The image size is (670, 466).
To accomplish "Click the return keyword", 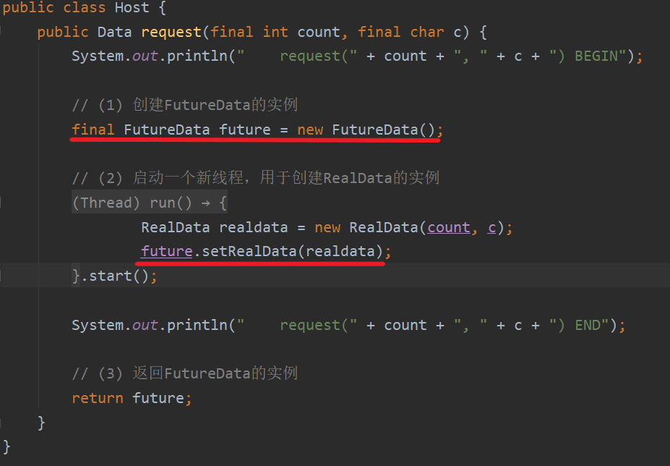I will (98, 399).
